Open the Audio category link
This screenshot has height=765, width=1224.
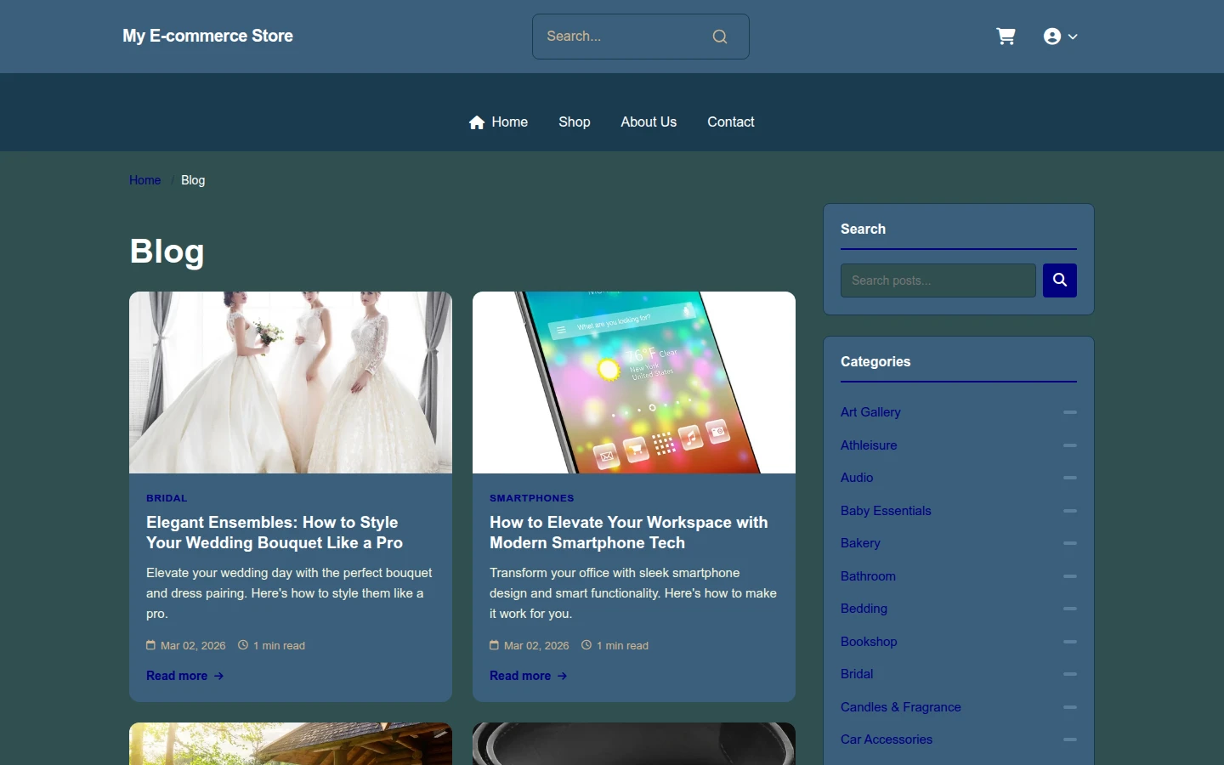(857, 478)
